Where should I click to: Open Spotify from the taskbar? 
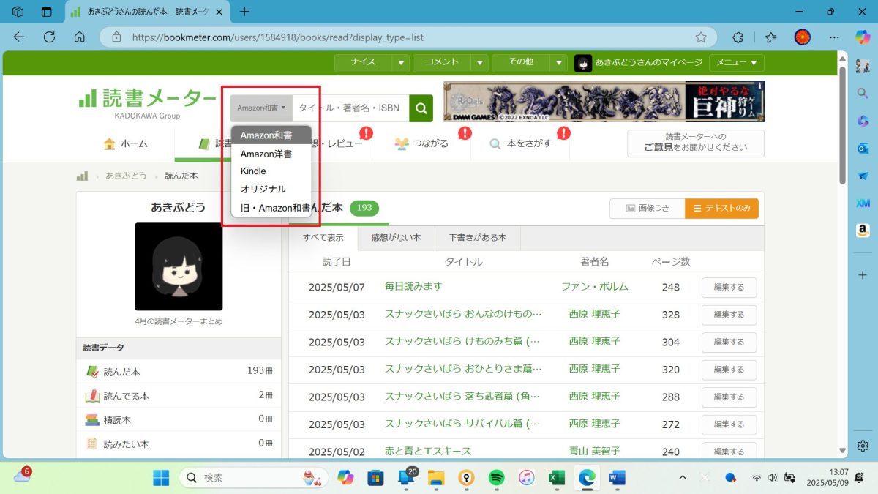tap(496, 478)
